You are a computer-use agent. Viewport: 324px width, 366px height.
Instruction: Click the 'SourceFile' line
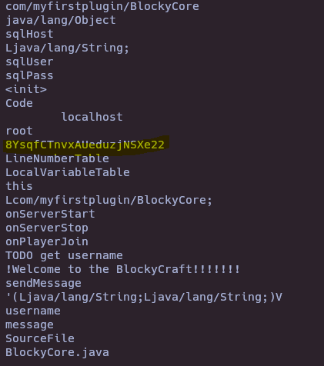point(40,338)
